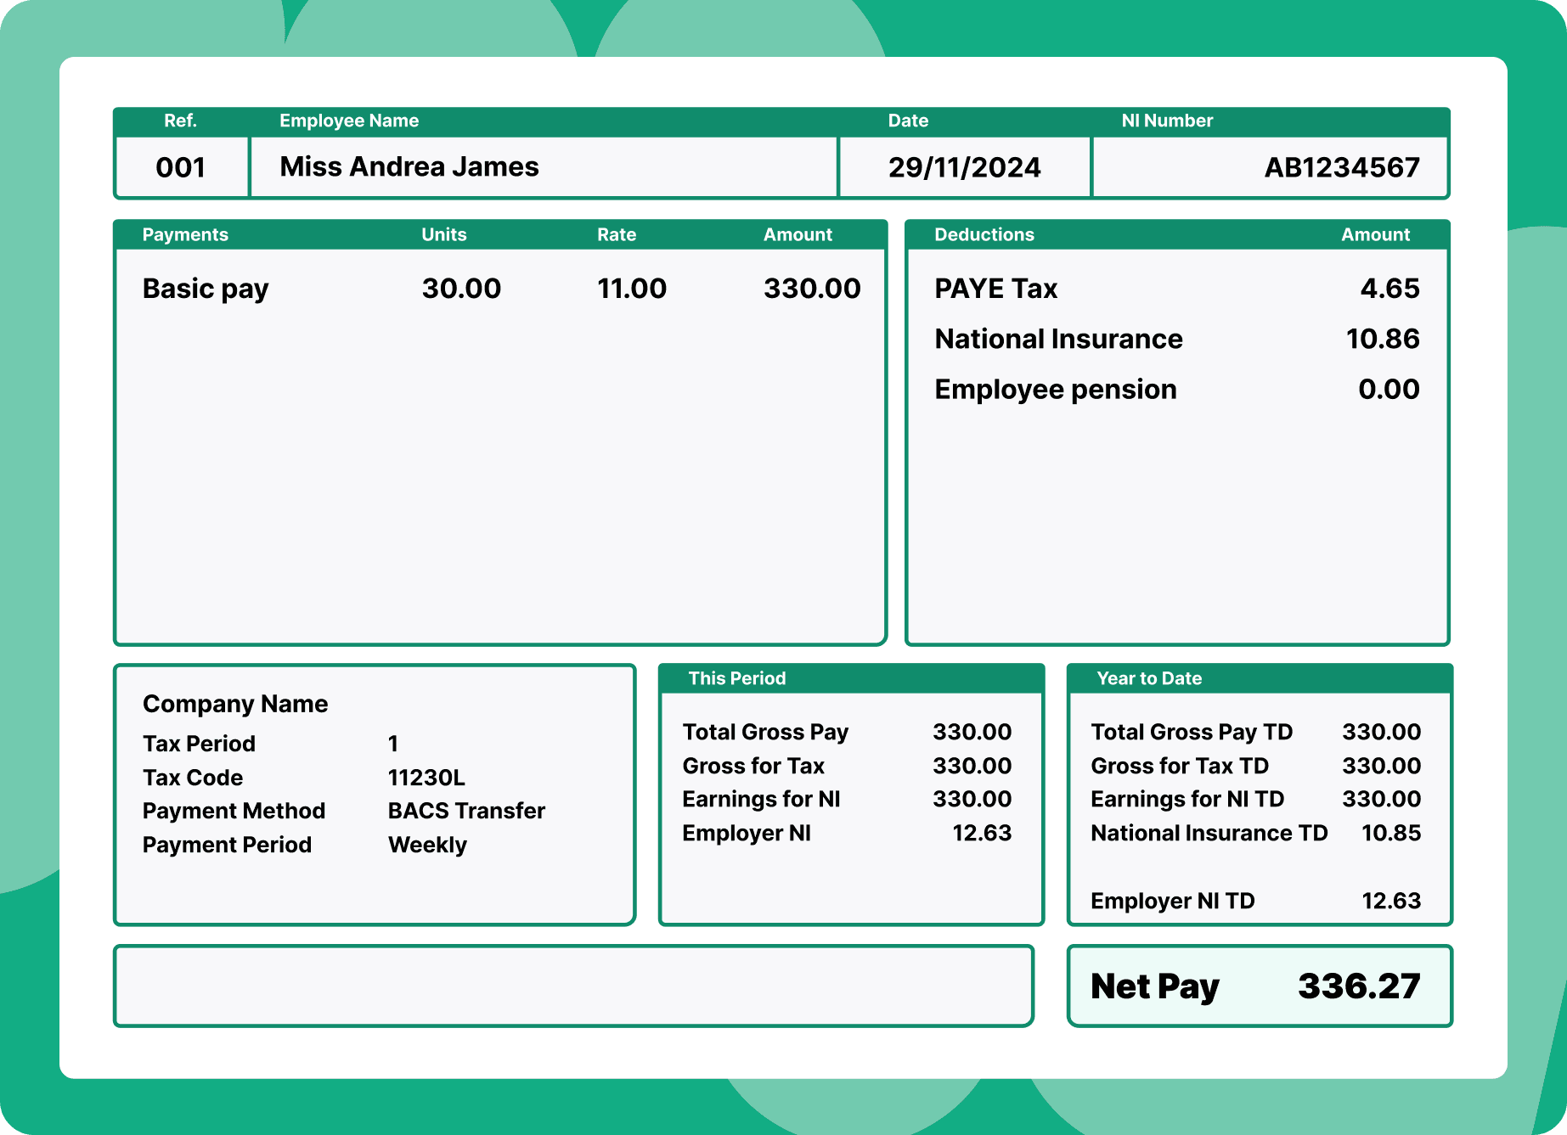Click the Gross for Tax TD value
This screenshot has width=1567, height=1135.
point(1381,766)
